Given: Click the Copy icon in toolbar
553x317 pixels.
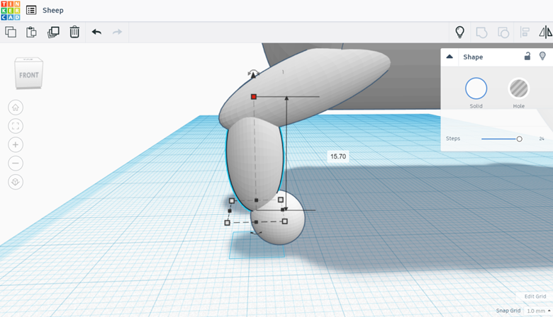Looking at the screenshot, I should [11, 32].
